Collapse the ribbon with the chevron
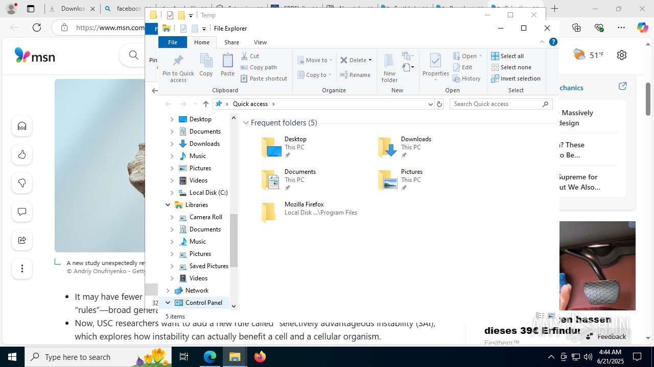This screenshot has height=367, width=654. click(542, 42)
